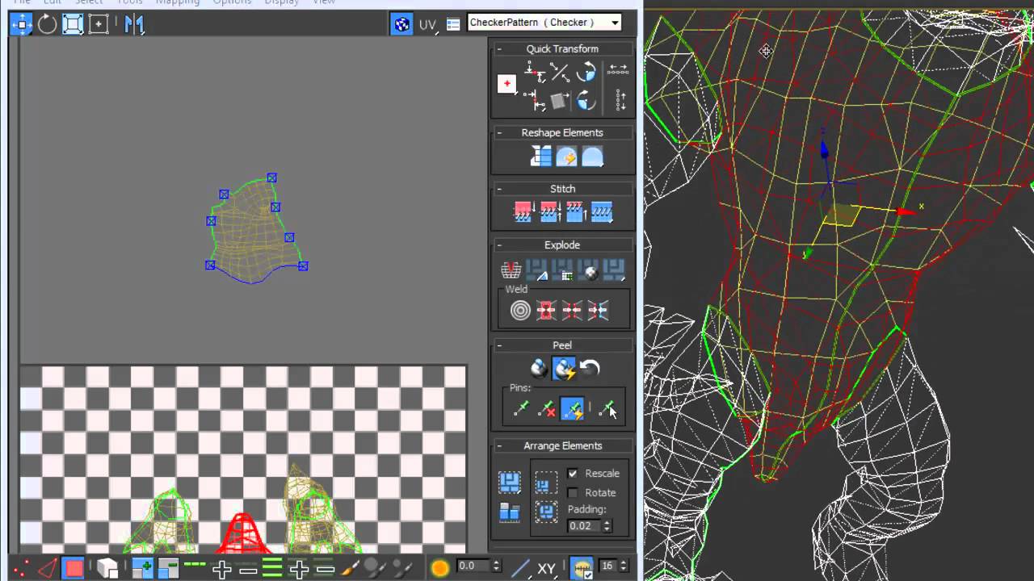The image size is (1034, 581).
Task: Collapse the Explode rollout
Action: [499, 245]
